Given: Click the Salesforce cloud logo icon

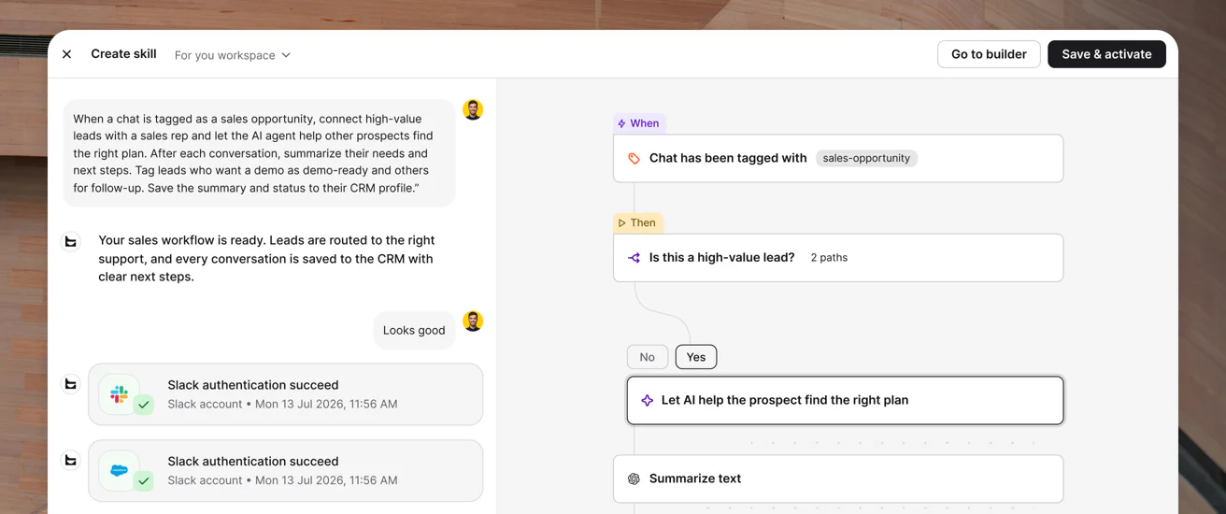Looking at the screenshot, I should click(x=119, y=471).
